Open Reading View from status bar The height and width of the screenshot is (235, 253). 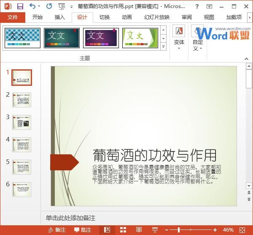point(139,230)
